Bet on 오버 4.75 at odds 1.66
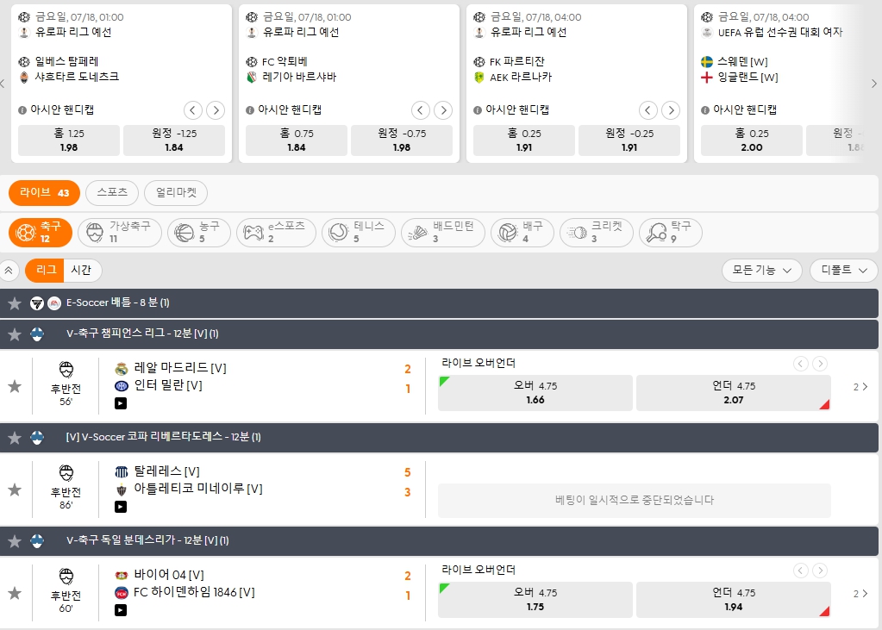Screen dimensions: 882x630 point(535,393)
